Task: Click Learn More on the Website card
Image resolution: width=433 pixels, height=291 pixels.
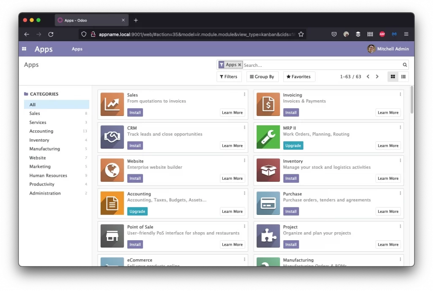Action: point(232,178)
